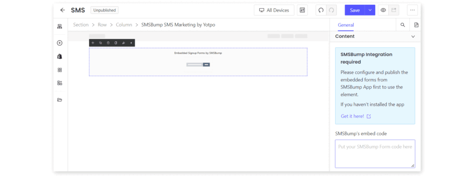The height and width of the screenshot is (176, 475).
Task: Open the Shopify bag sidebar icon
Action: pos(60,56)
